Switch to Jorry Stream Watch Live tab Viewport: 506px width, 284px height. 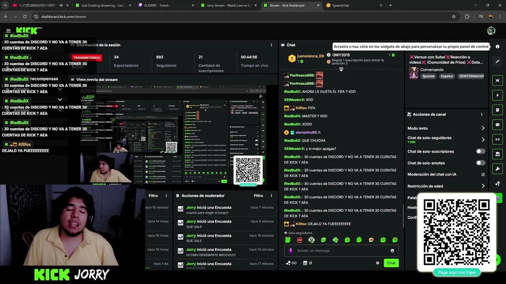pyautogui.click(x=229, y=6)
